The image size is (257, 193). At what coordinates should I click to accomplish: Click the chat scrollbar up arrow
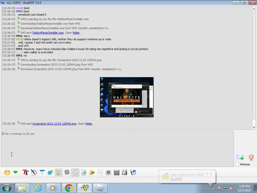point(254,9)
